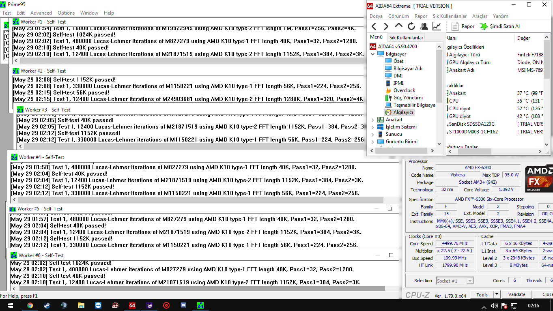Click the volume icon in system tray
Screen dimensions: 553x311
[x=495, y=306]
